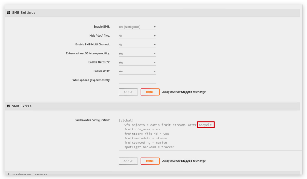This screenshot has width=307, height=179.
Task: Click DONE under SMB Extras
Action: (150, 161)
